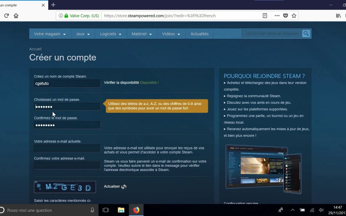
Task: Select Actualités in the navigation bar
Action: pyautogui.click(x=199, y=33)
